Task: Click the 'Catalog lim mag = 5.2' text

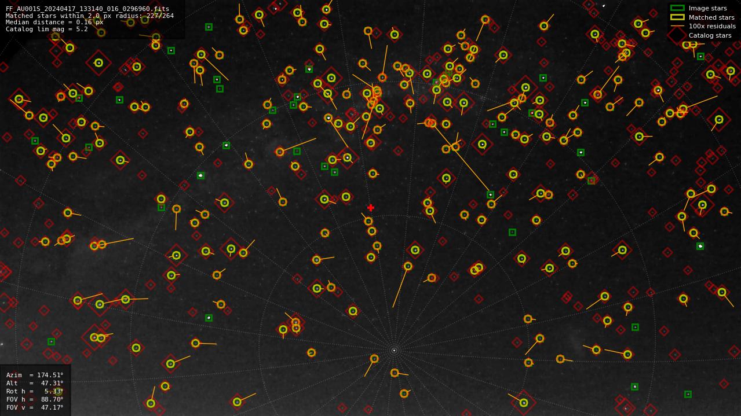Action: (47, 29)
